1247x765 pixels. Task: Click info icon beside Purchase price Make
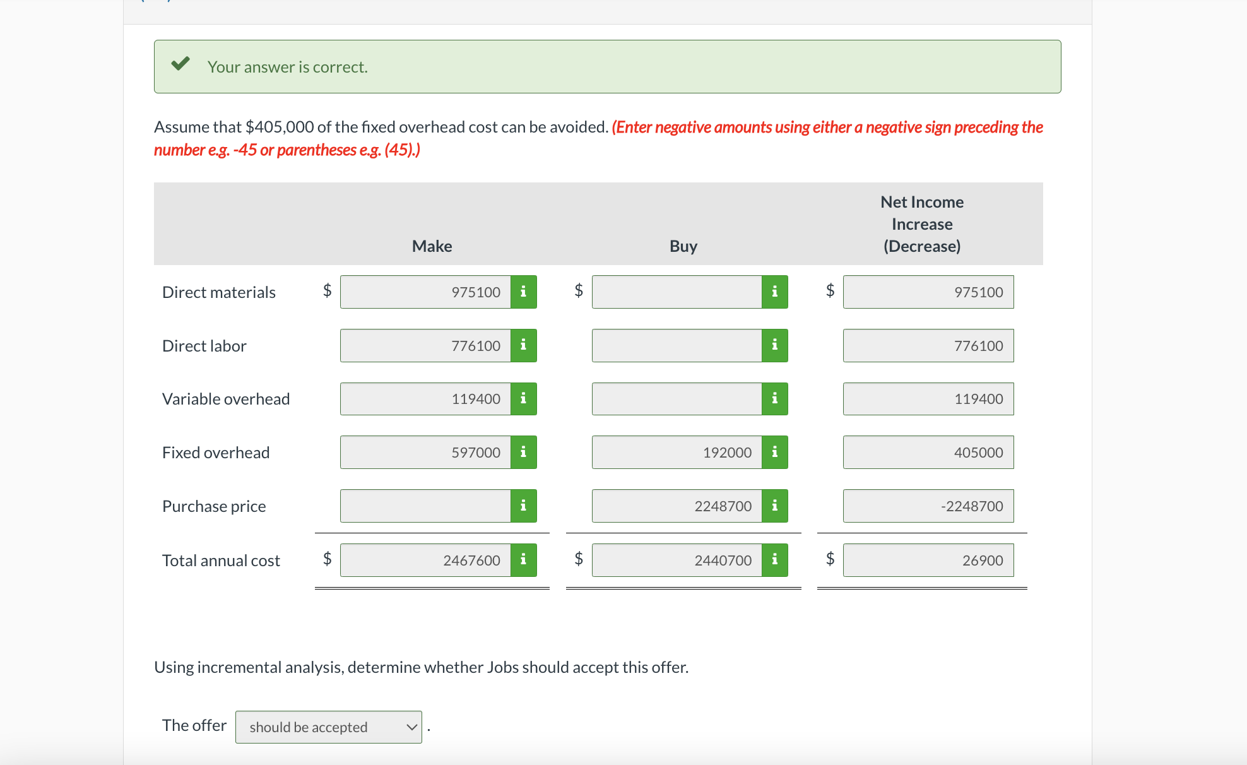(523, 506)
